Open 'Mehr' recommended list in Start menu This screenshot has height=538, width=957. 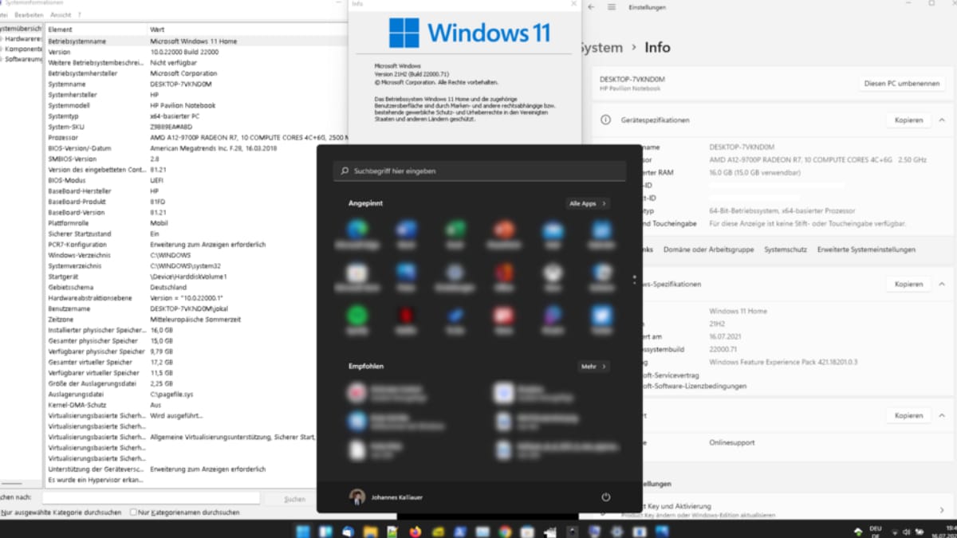click(x=594, y=367)
